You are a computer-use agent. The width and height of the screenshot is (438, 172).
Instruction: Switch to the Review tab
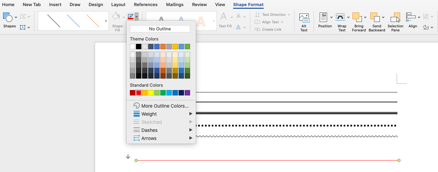tap(200, 5)
